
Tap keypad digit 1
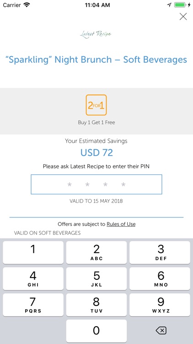click(33, 253)
